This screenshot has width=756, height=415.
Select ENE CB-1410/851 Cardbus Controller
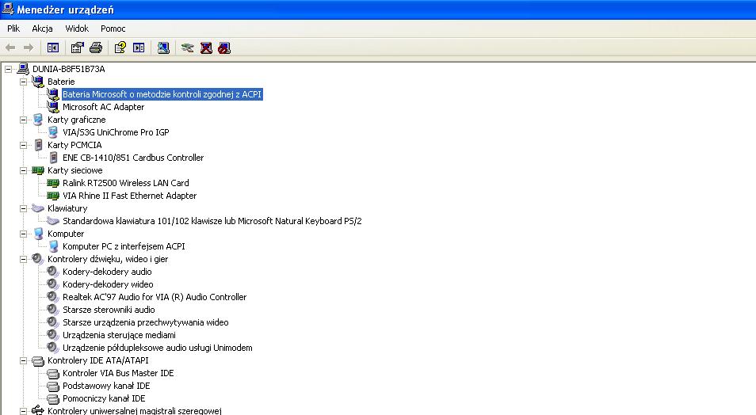pos(133,158)
